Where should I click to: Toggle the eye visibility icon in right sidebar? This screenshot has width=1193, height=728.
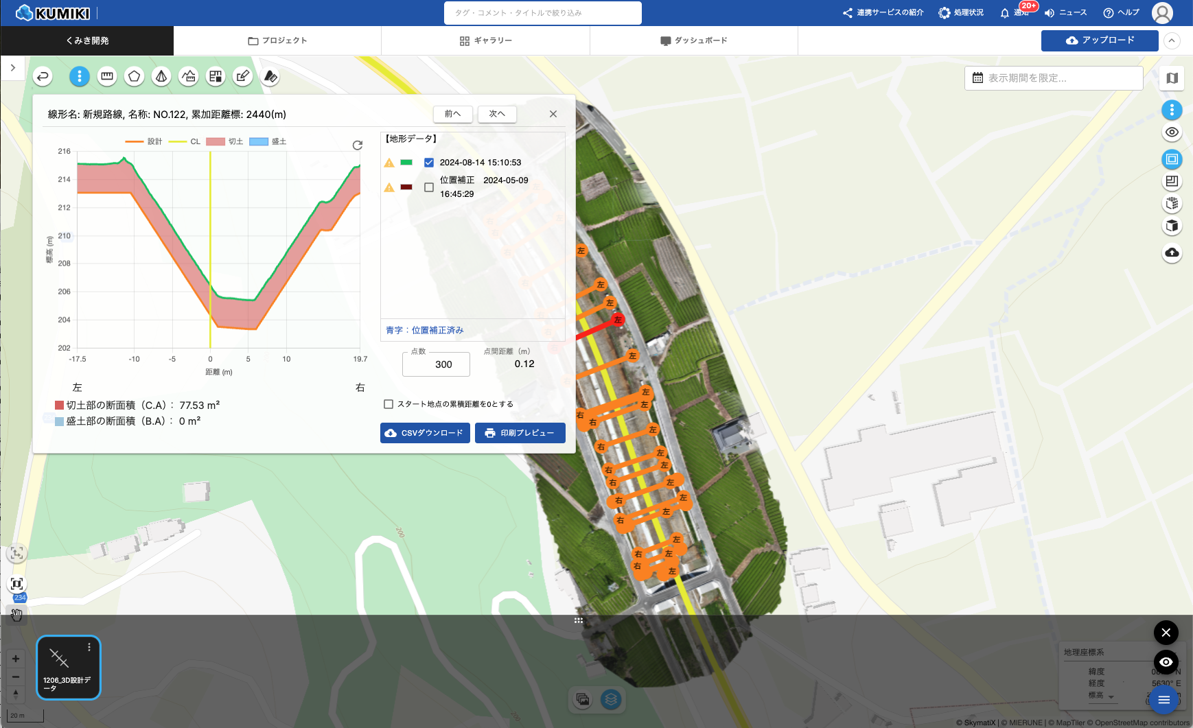click(1172, 132)
